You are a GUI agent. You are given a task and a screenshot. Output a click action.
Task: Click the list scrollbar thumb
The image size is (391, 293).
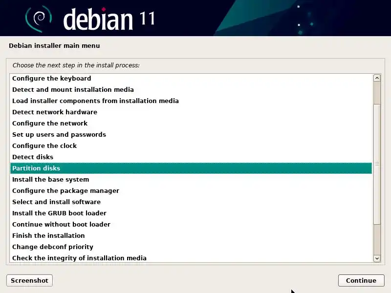[x=377, y=164]
